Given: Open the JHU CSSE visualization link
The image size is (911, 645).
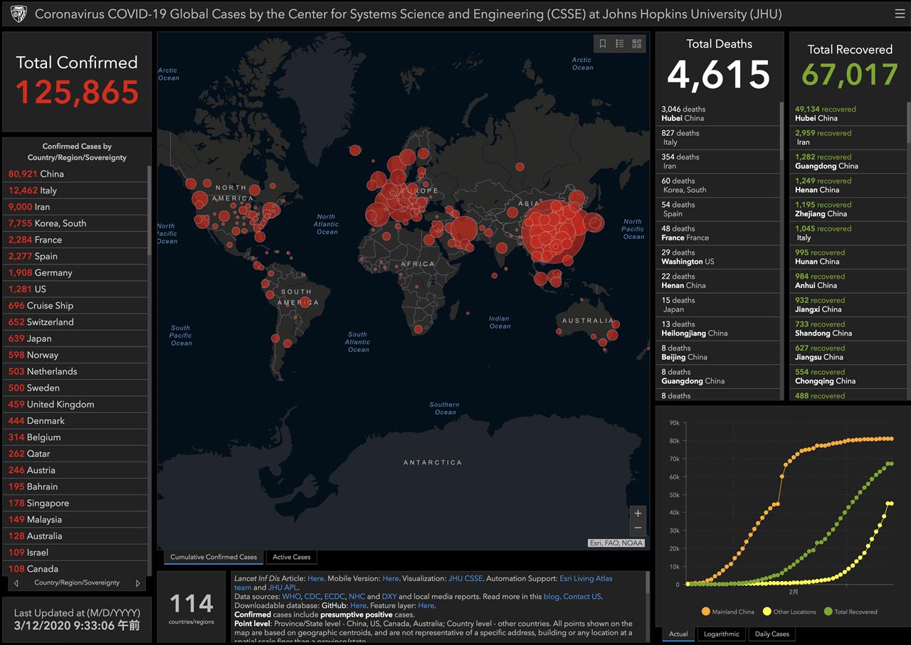Looking at the screenshot, I should pyautogui.click(x=465, y=579).
